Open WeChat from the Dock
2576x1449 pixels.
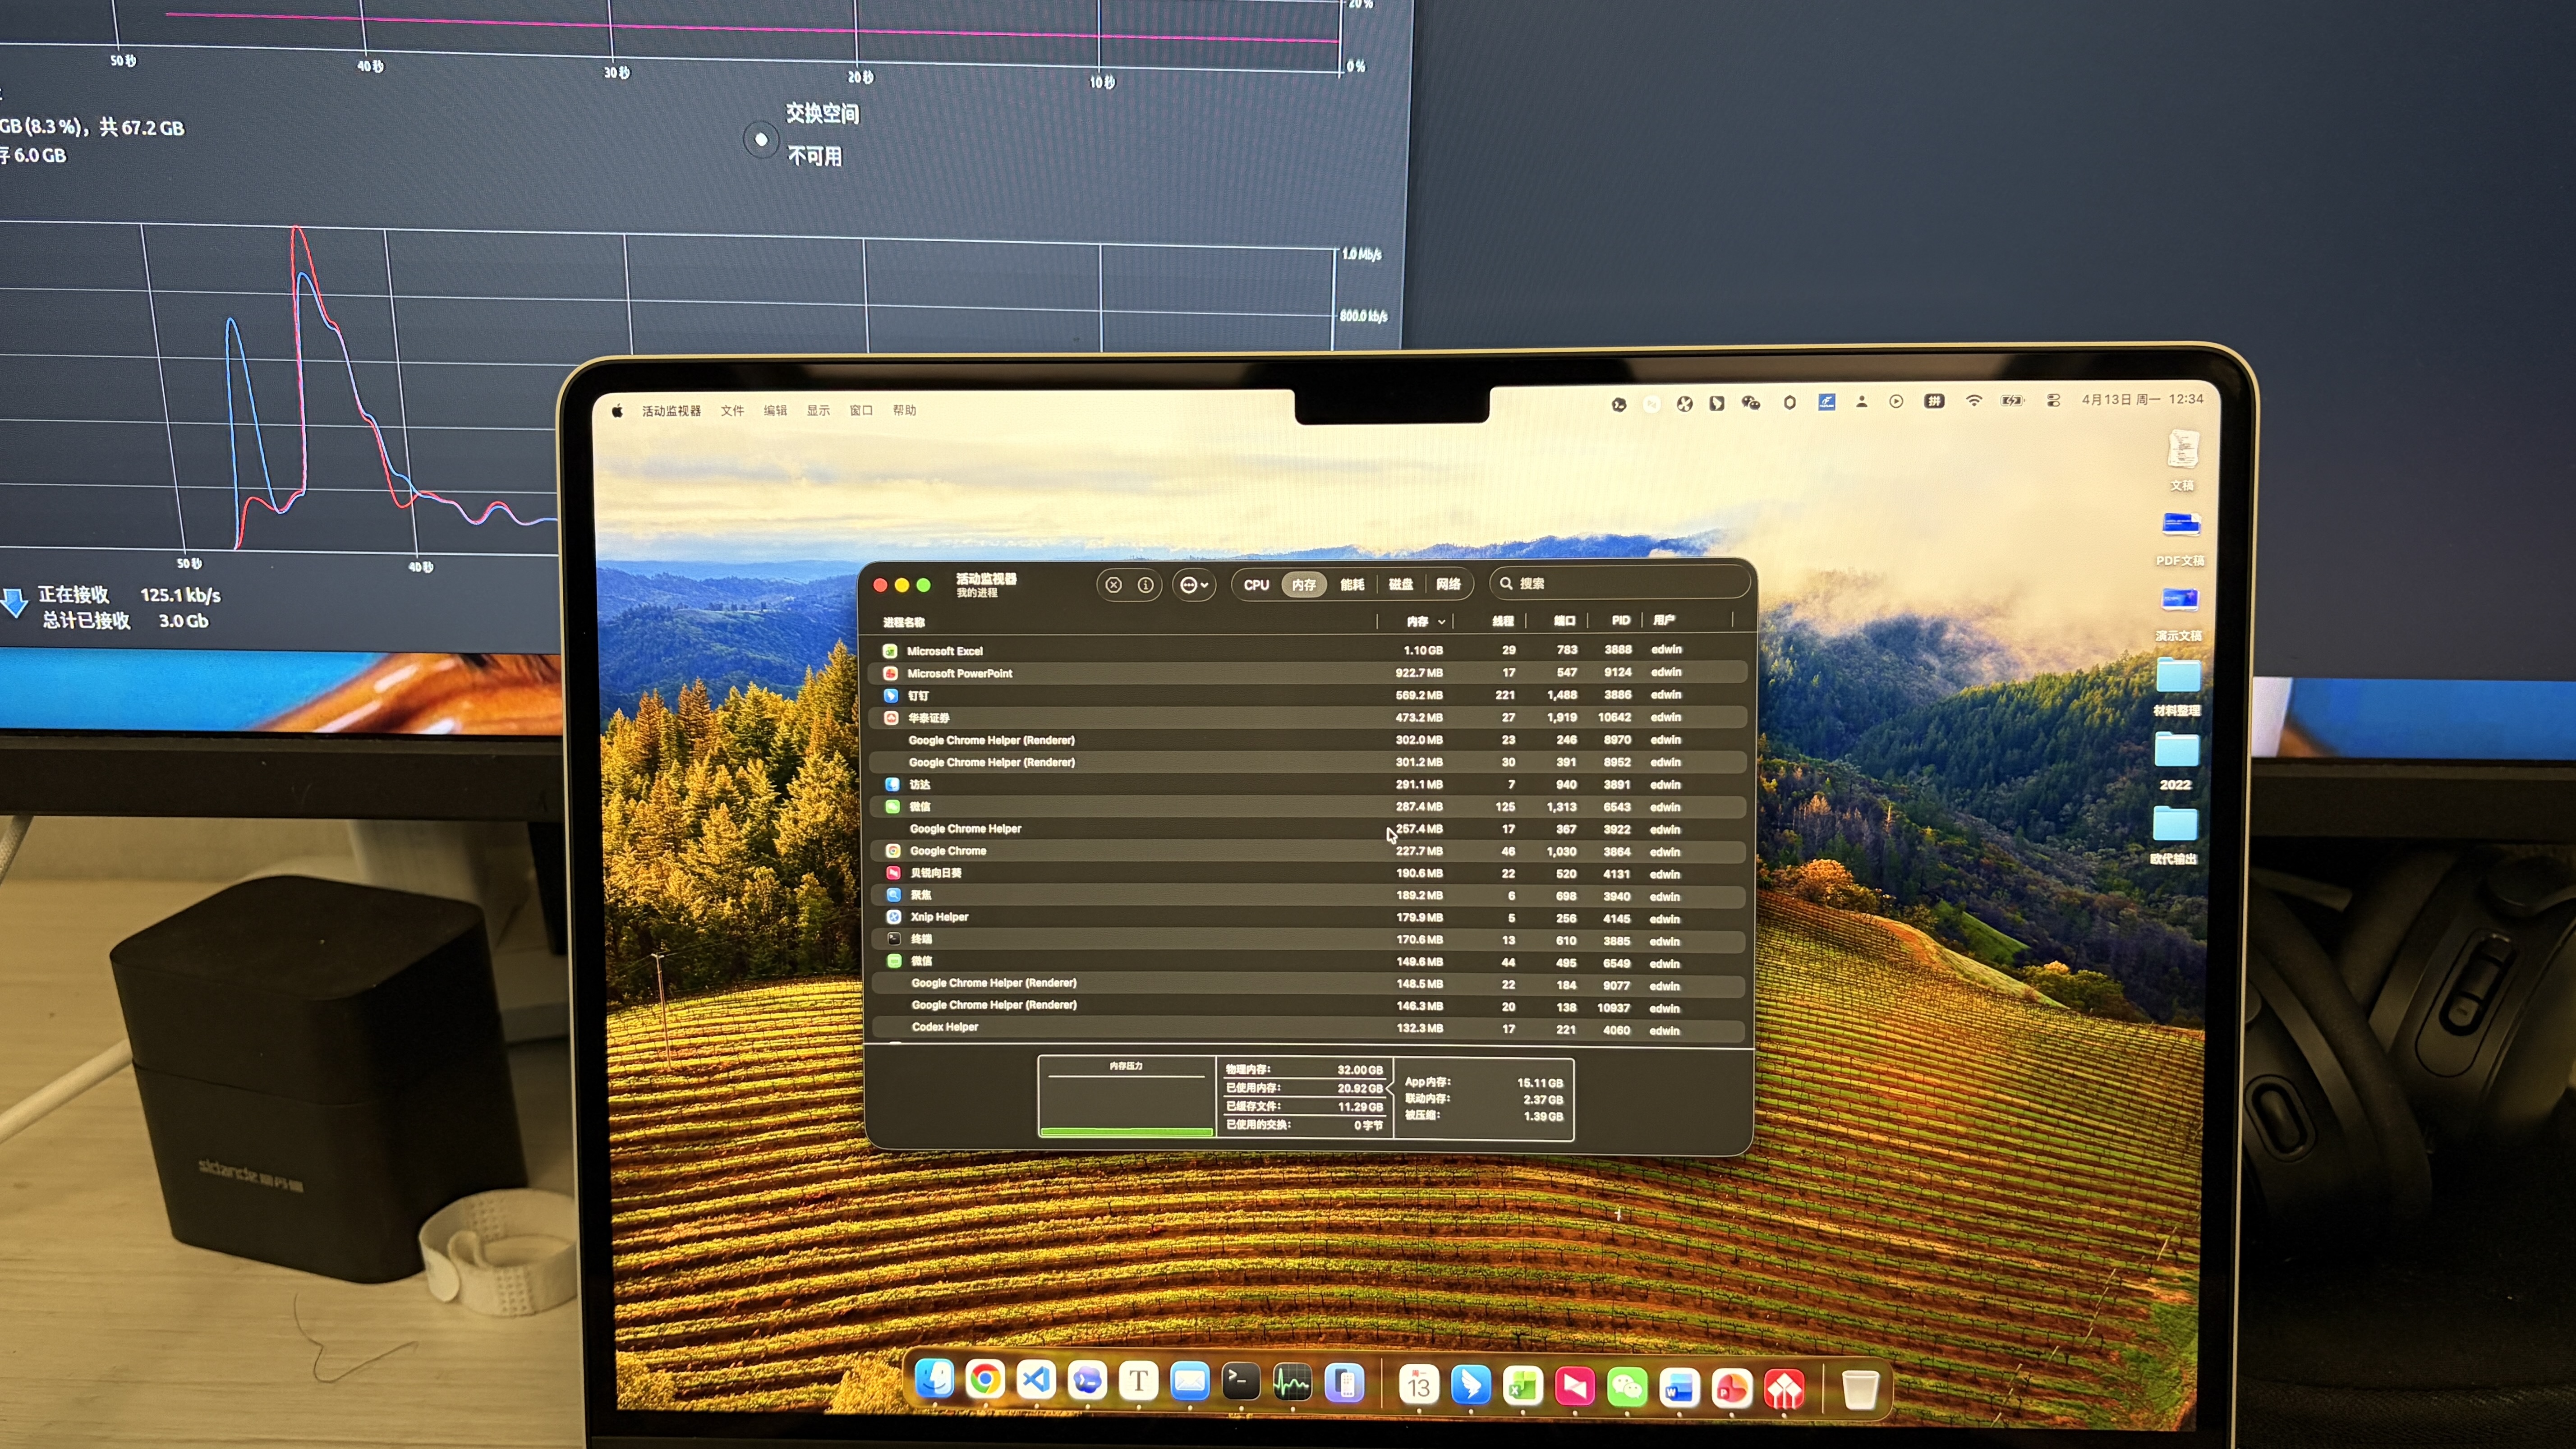[x=1627, y=1388]
